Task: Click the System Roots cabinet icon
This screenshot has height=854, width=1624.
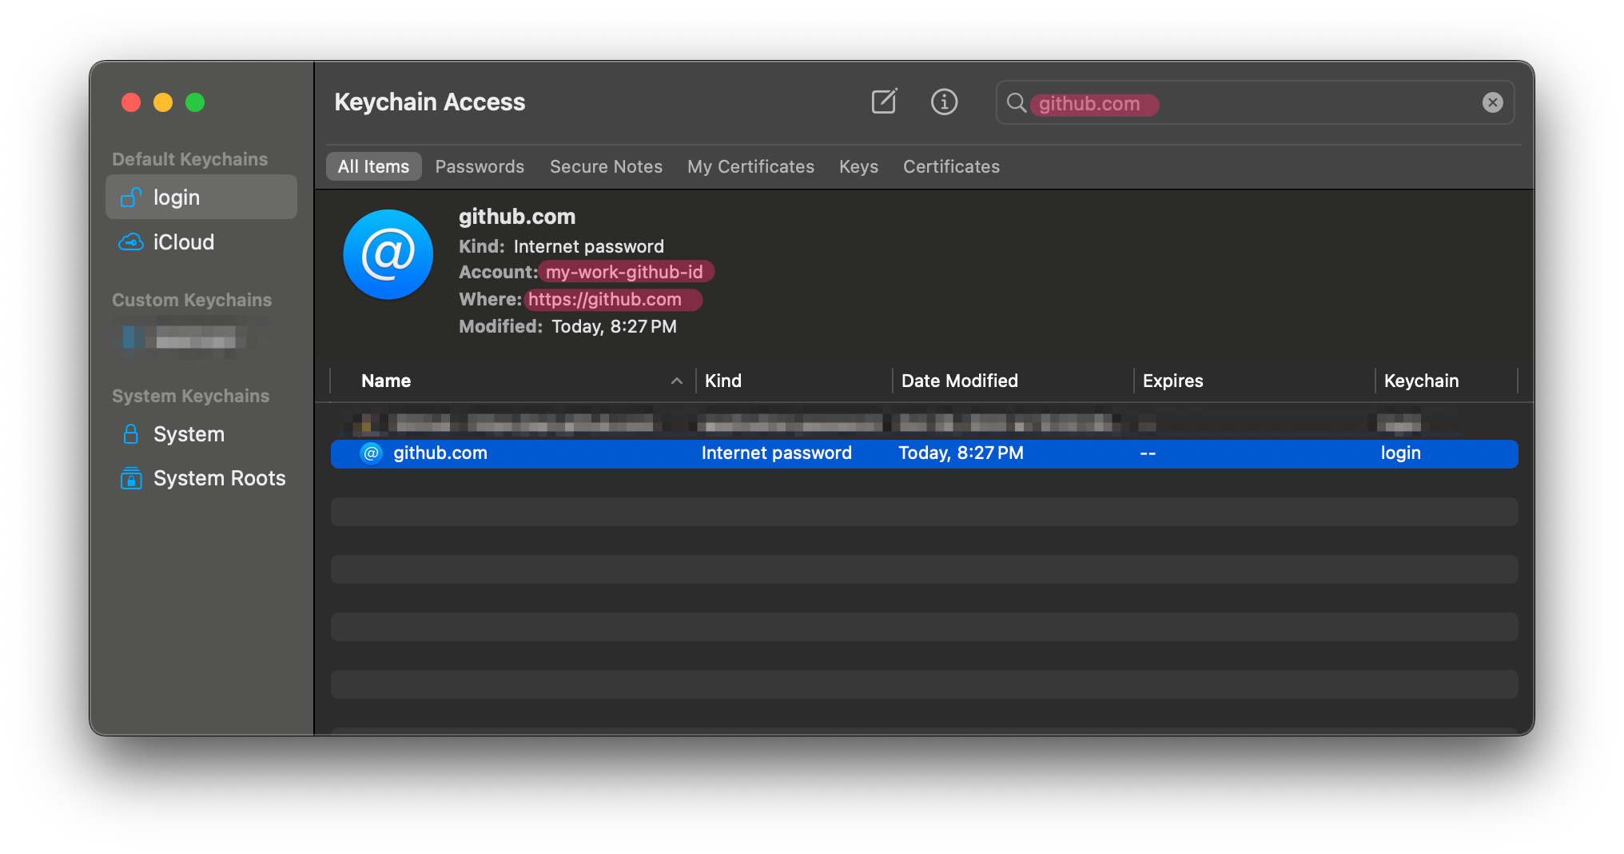Action: (130, 477)
